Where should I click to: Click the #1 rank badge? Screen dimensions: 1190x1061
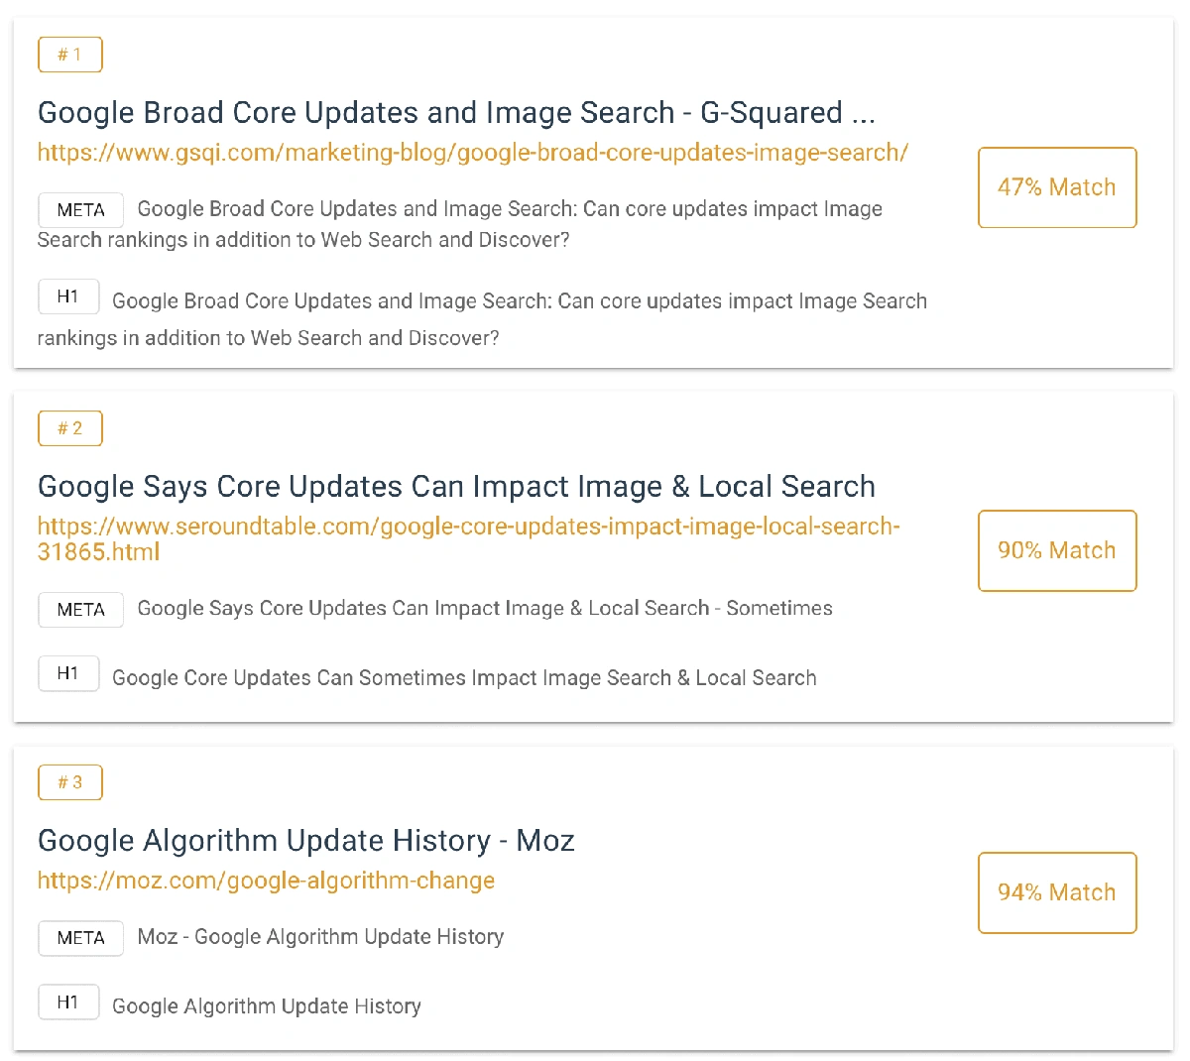[x=69, y=55]
